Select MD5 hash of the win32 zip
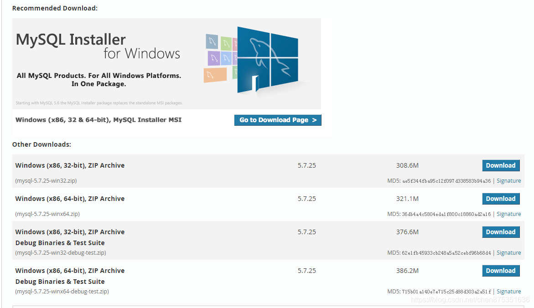 point(446,181)
